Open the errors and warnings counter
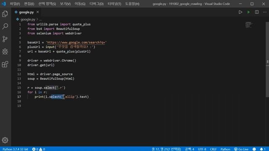269x151 pixels. click(39, 149)
